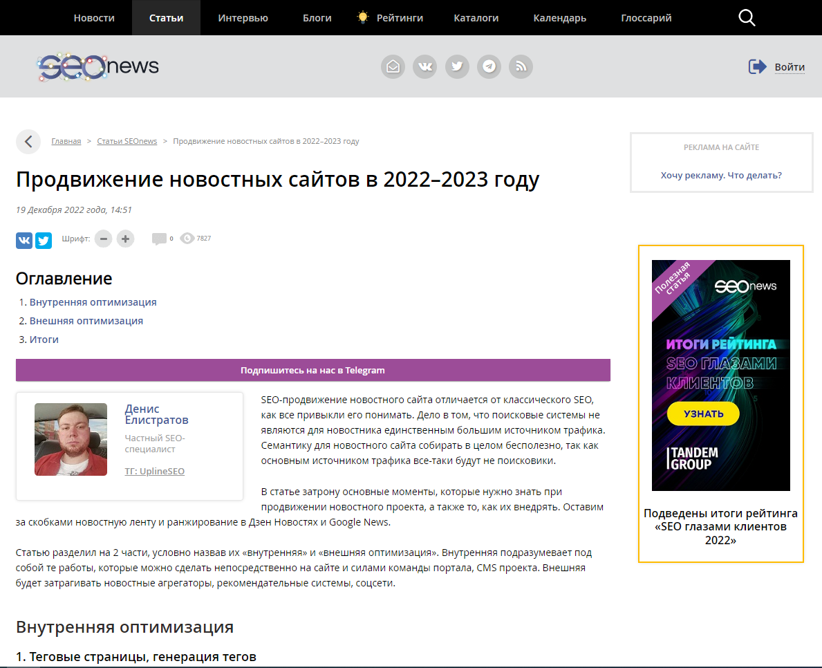Open the Блоги menu item
The height and width of the screenshot is (668, 822).
317,18
